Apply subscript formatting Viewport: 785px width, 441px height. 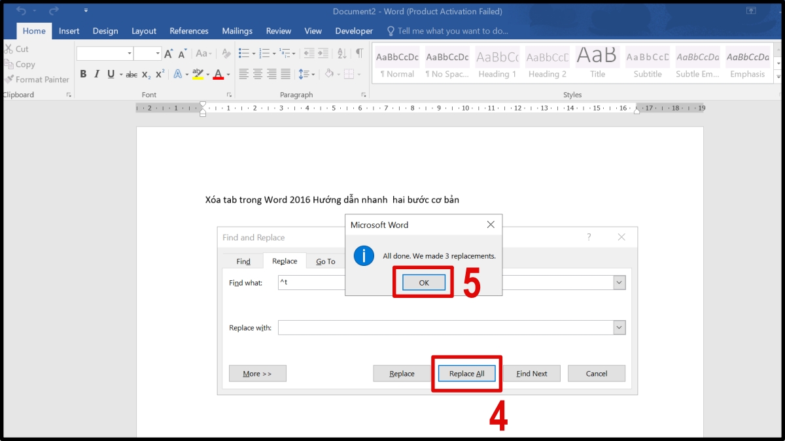tap(145, 74)
